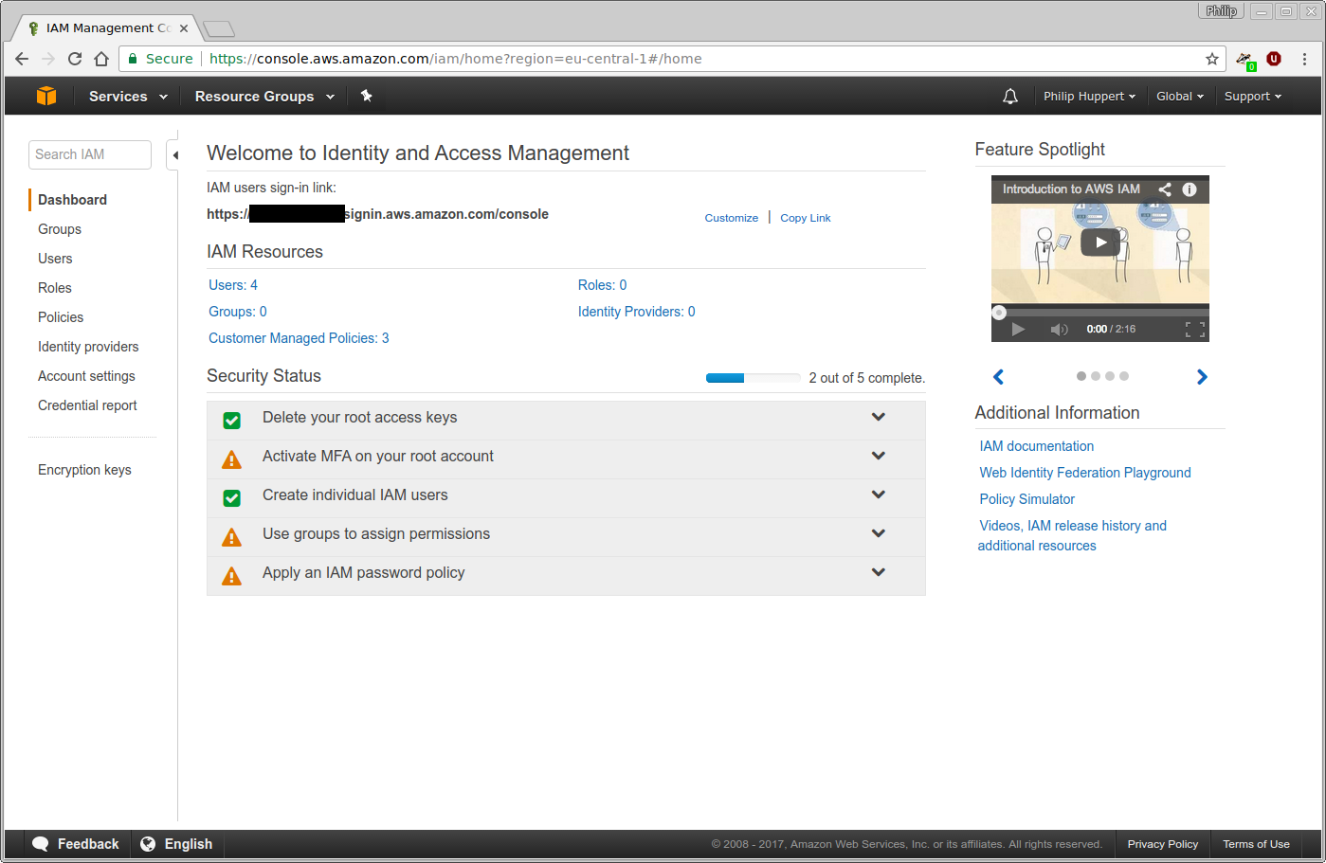Open Users in the sidebar
Image resolution: width=1326 pixels, height=863 pixels.
point(55,259)
